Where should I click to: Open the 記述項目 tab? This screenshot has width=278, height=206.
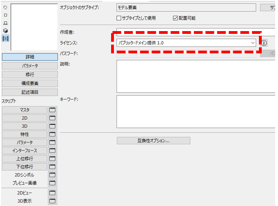[30, 92]
